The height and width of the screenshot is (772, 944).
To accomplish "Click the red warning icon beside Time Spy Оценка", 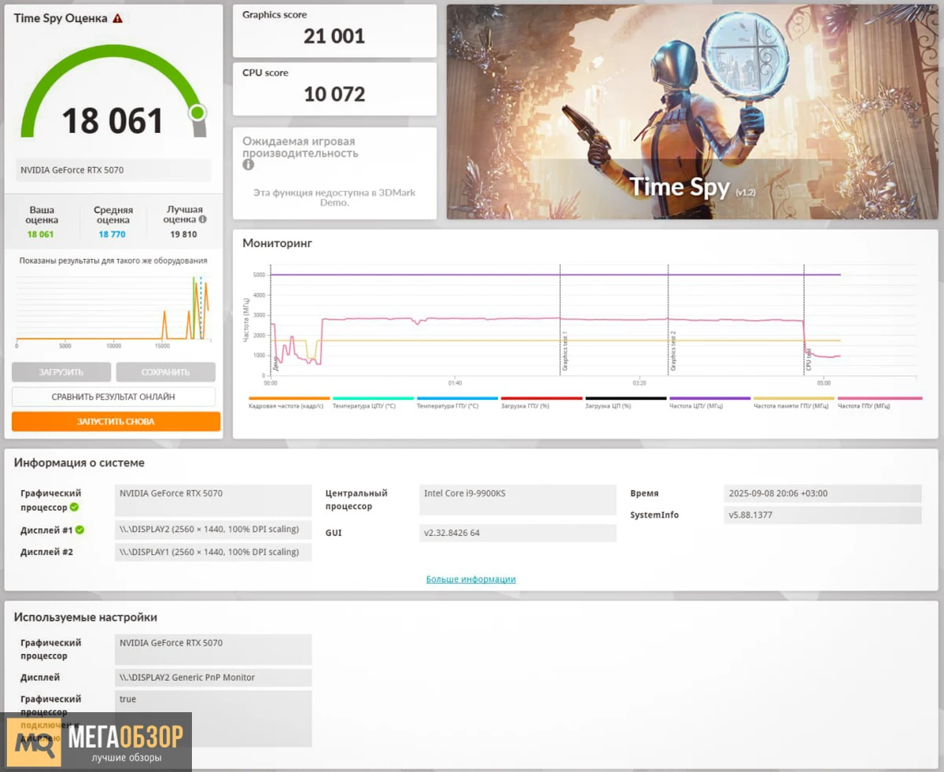I will point(117,17).
